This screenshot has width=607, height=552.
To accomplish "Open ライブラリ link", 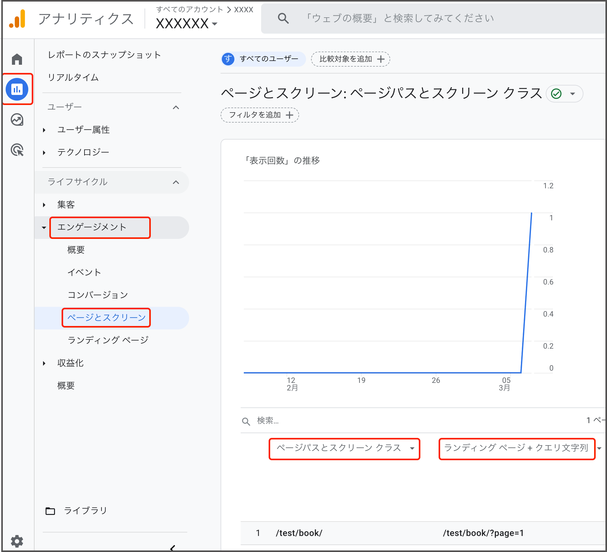I will point(85,511).
